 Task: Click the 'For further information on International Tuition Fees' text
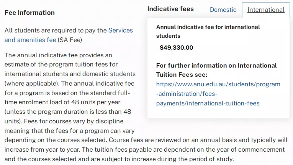[216, 70]
